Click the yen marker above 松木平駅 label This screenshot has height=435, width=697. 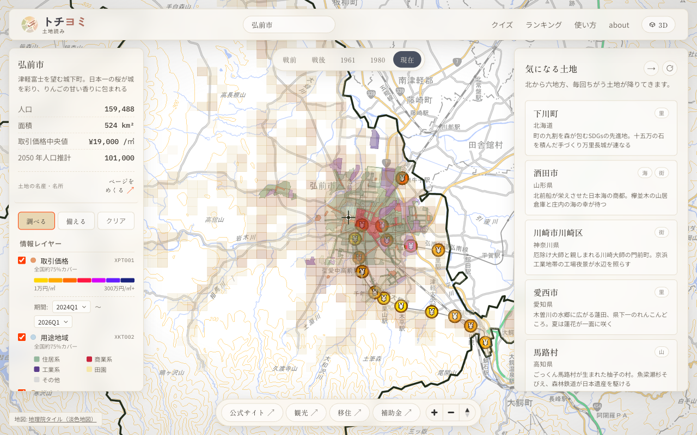pos(401,306)
